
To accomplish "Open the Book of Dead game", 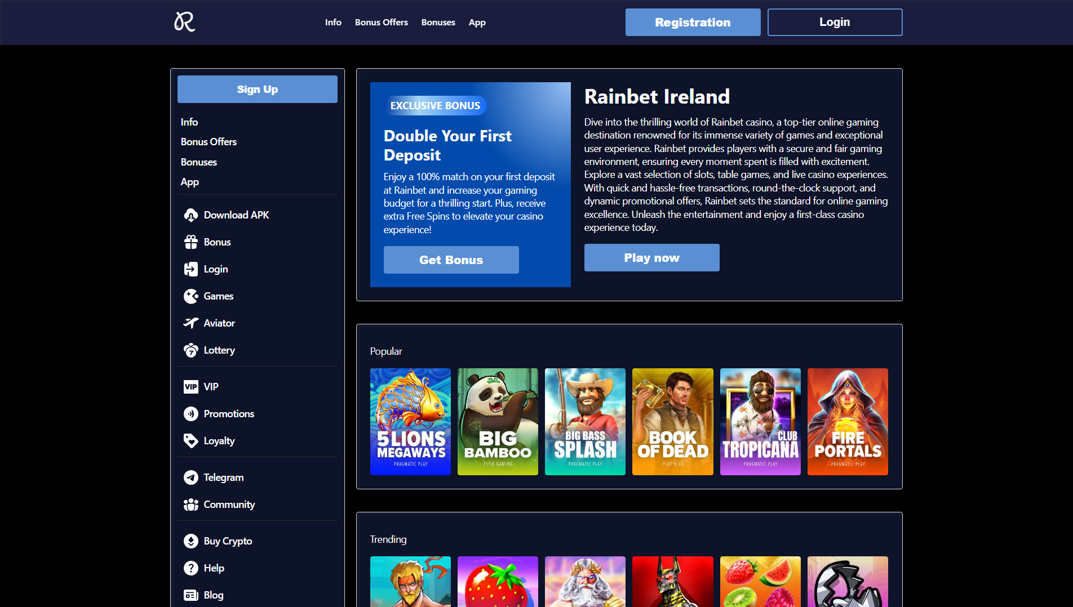I will (x=673, y=422).
